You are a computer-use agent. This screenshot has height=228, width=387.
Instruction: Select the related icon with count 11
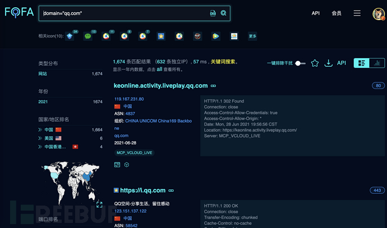pyautogui.click(x=106, y=36)
